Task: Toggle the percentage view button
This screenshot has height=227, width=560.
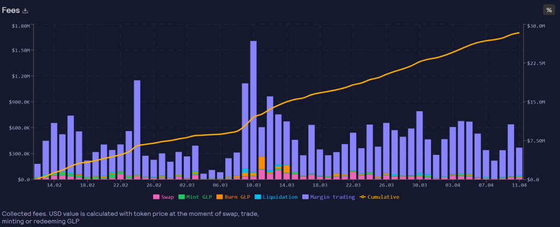Action: pyautogui.click(x=549, y=10)
